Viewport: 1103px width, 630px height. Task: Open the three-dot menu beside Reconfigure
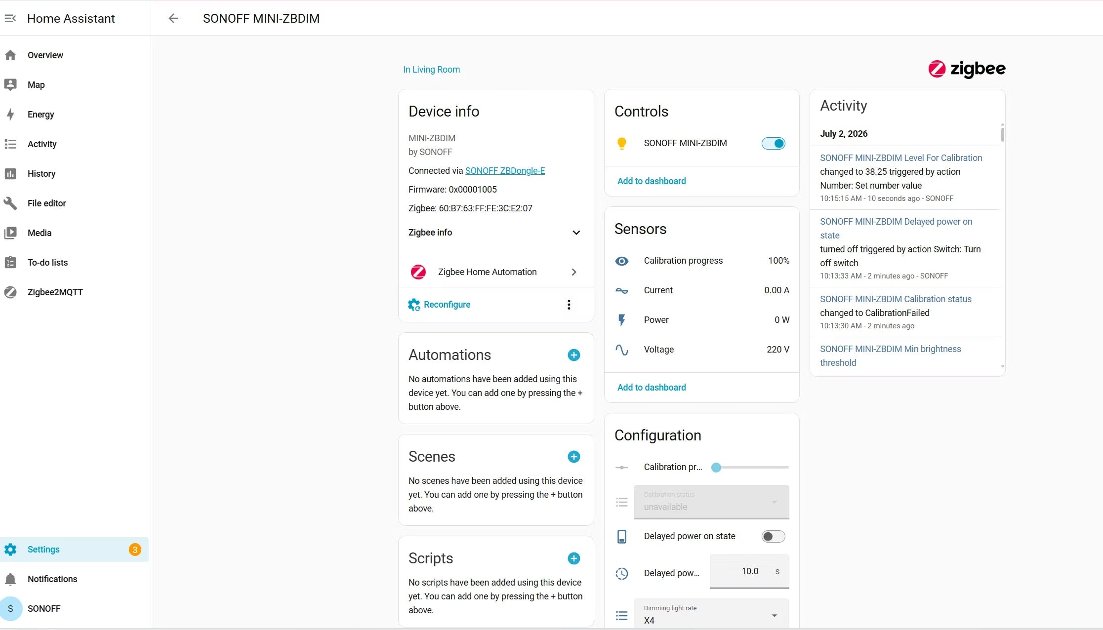(x=569, y=305)
